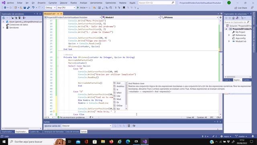Click the navigate back circle icon
This screenshot has height=145, width=257.
(x=5, y=8)
